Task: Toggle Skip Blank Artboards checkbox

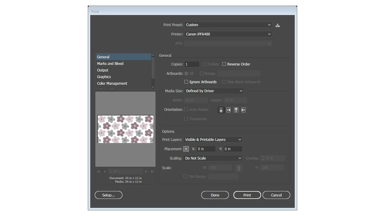Action: click(x=224, y=82)
